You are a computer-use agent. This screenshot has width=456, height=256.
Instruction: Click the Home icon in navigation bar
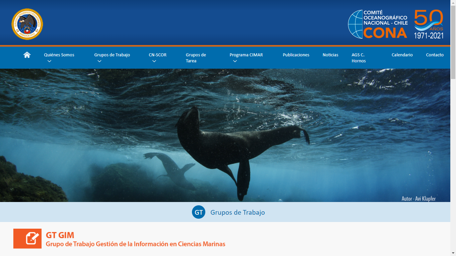click(x=27, y=55)
